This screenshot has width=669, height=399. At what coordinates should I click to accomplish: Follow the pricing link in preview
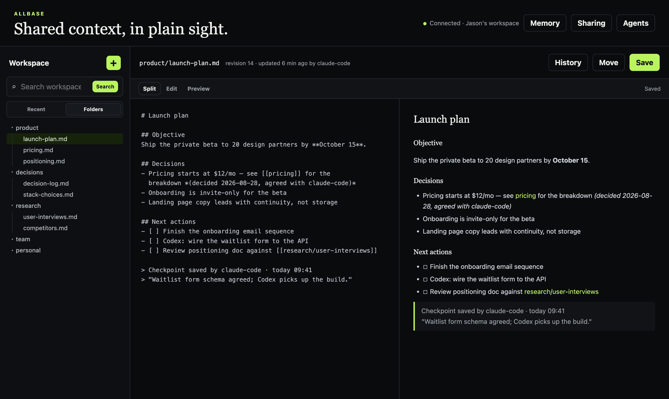pos(525,195)
